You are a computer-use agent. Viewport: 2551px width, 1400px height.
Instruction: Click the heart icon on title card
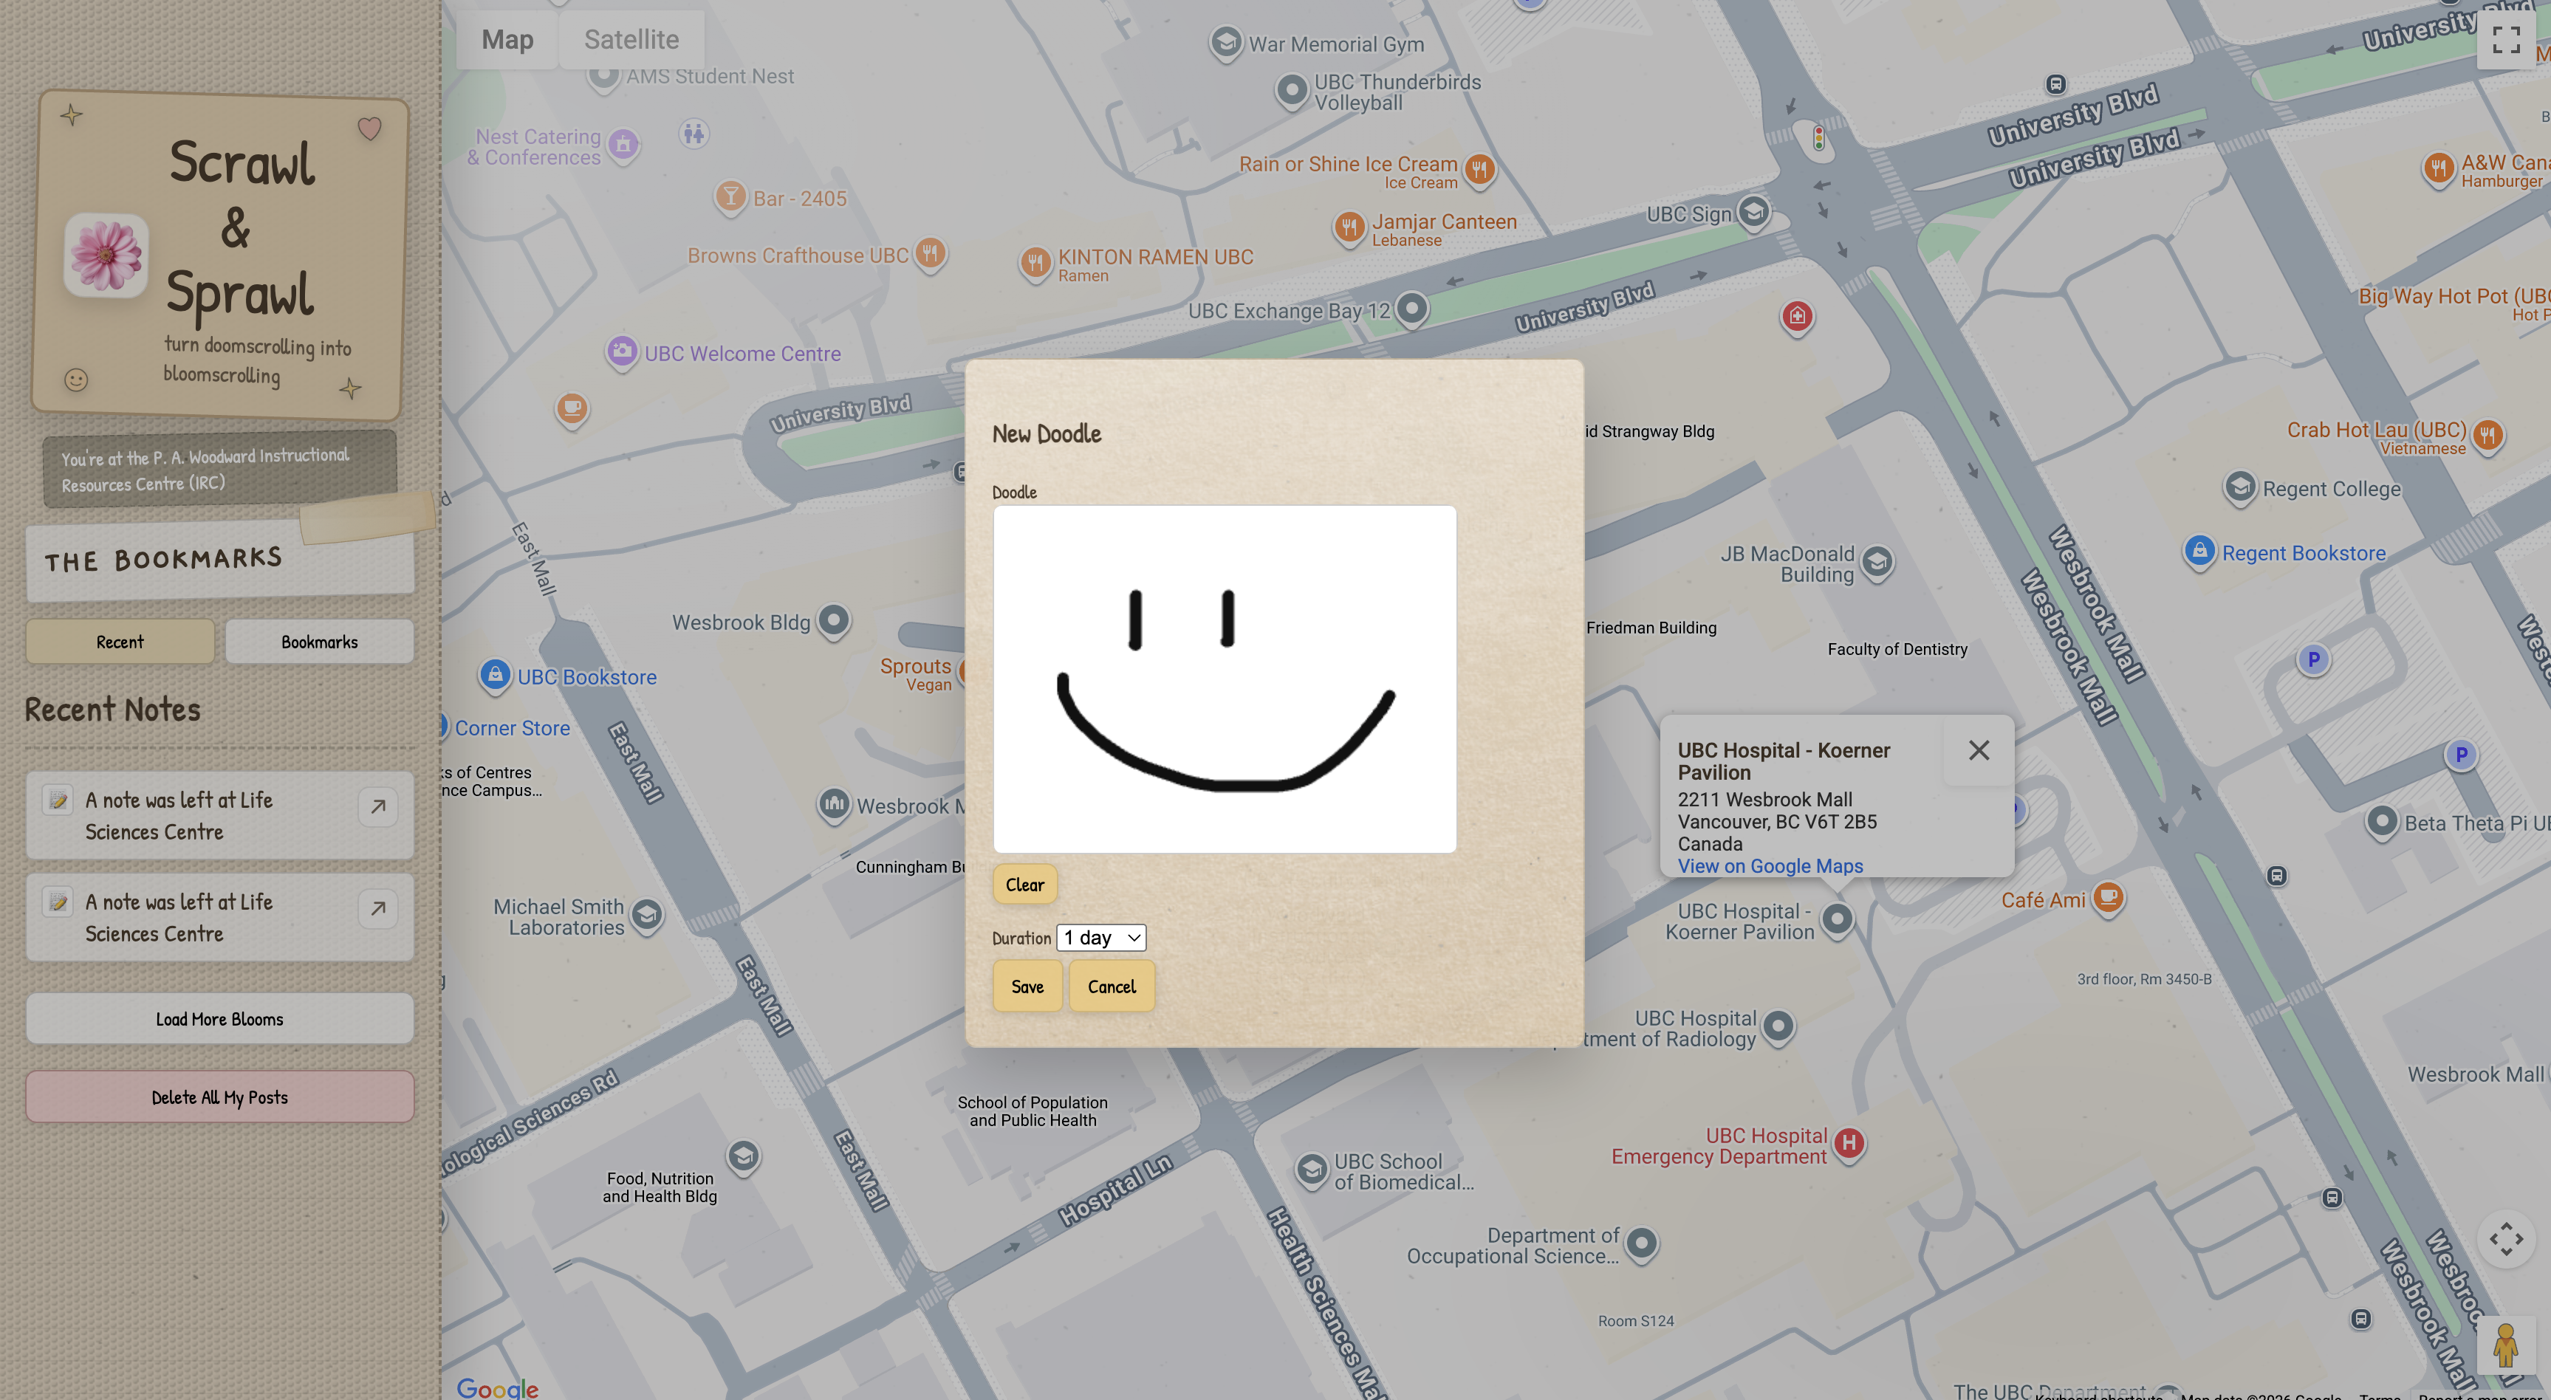click(x=369, y=128)
